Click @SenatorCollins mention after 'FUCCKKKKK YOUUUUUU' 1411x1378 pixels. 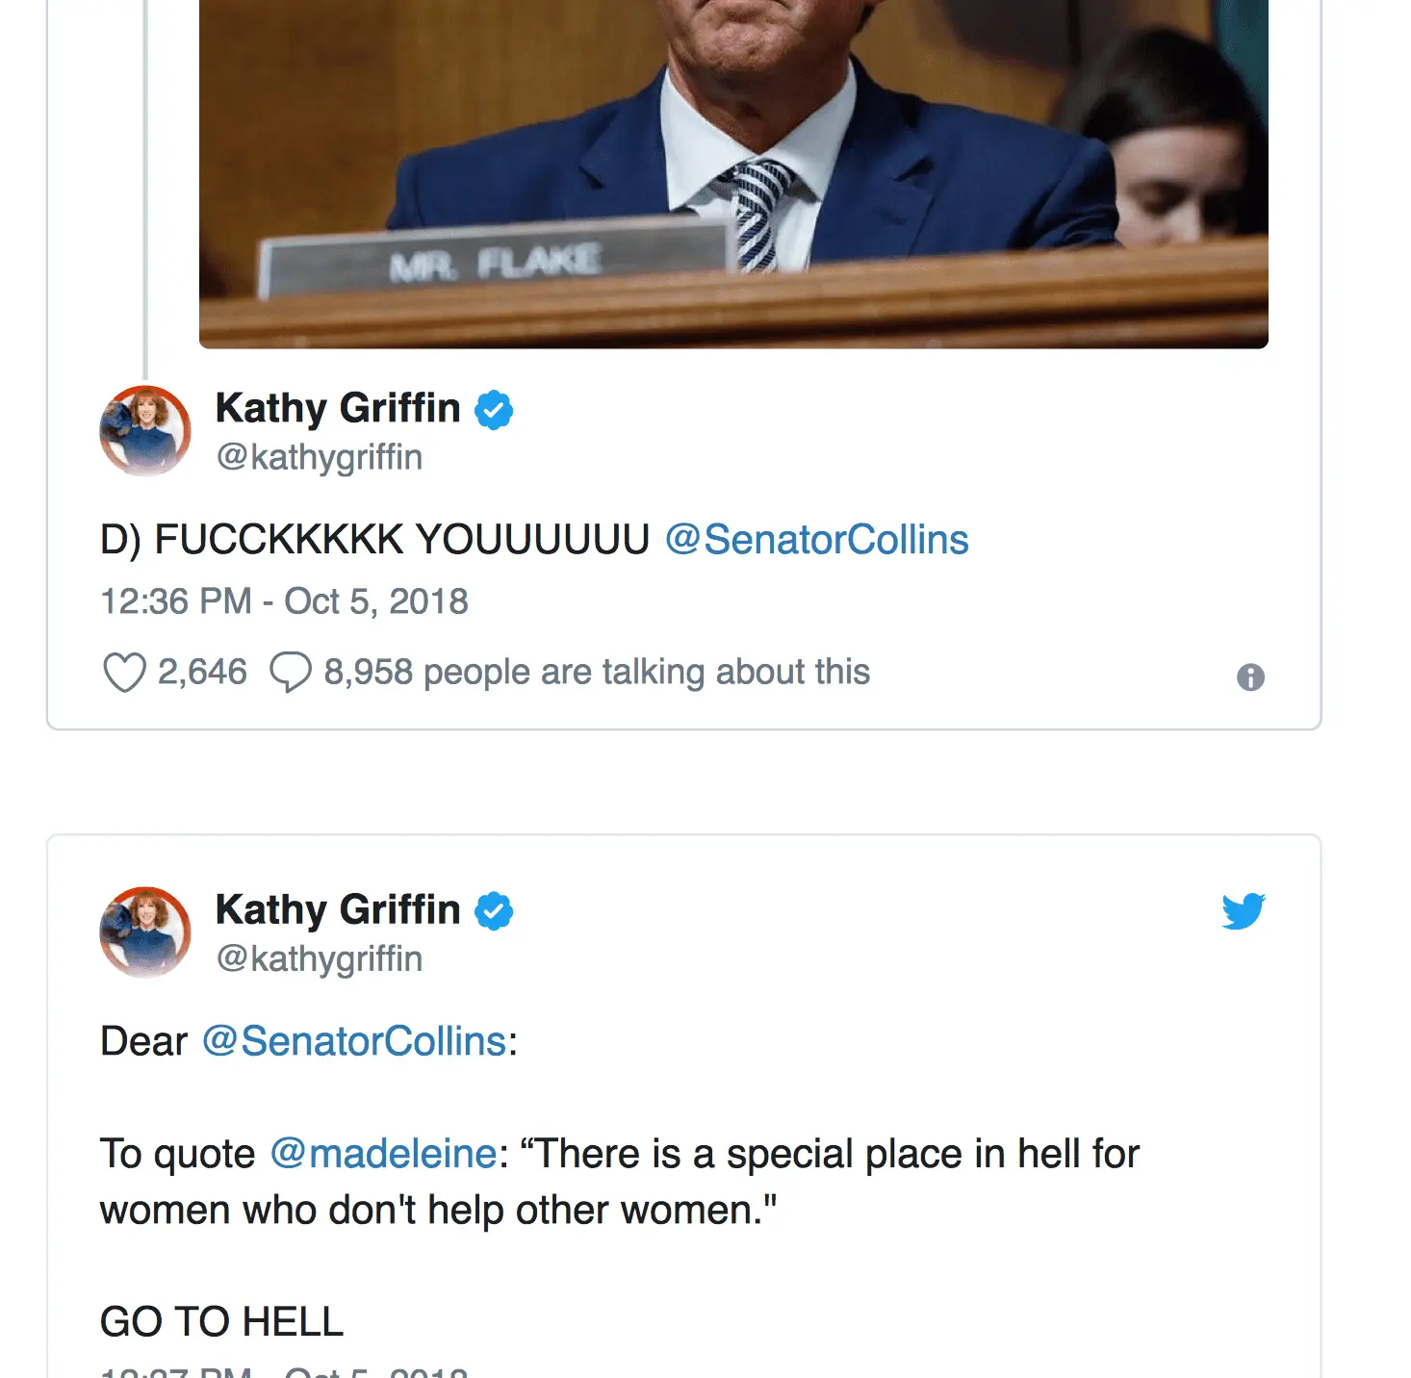click(x=816, y=540)
